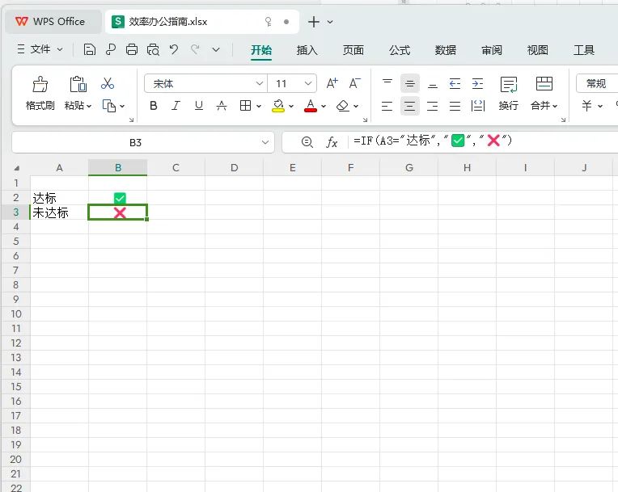
Task: Select the 效率办公指南.xlsx document tab
Action: [x=201, y=22]
